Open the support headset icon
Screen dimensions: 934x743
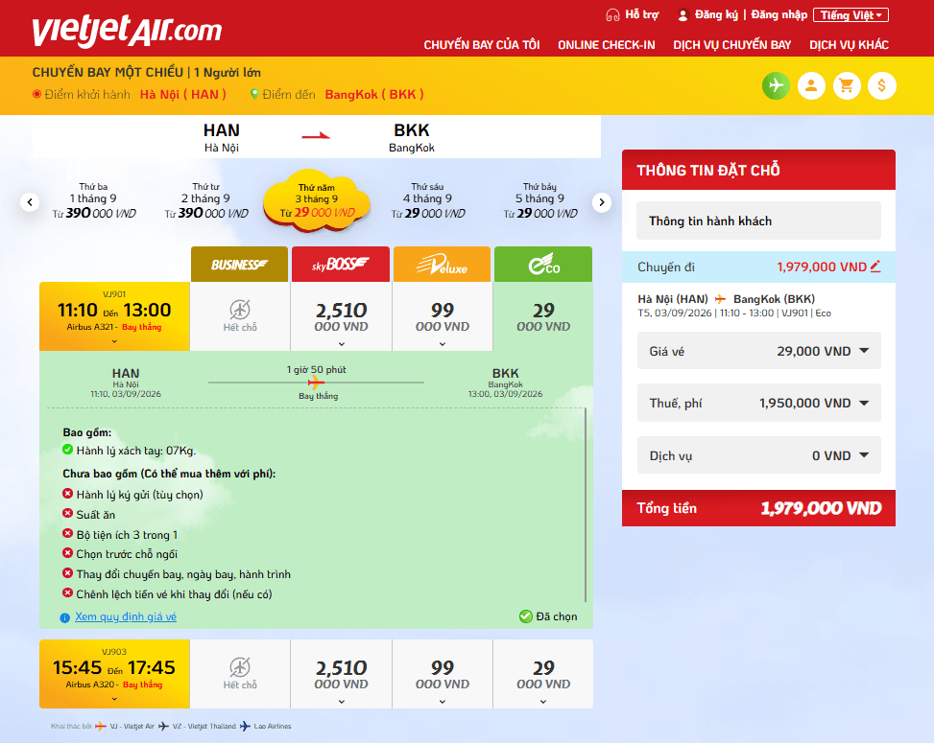[612, 15]
